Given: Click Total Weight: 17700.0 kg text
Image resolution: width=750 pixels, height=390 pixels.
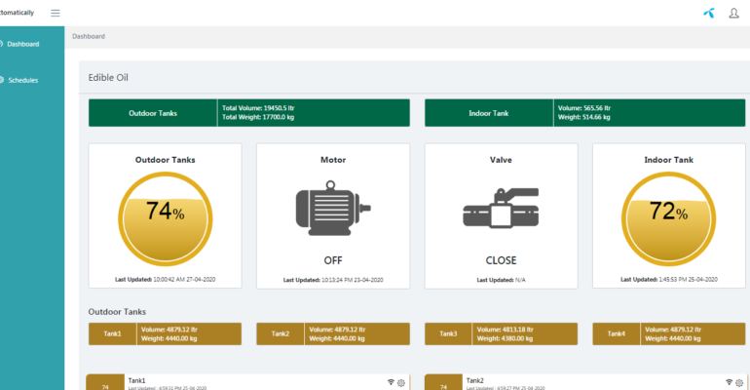Looking at the screenshot, I should 258,117.
